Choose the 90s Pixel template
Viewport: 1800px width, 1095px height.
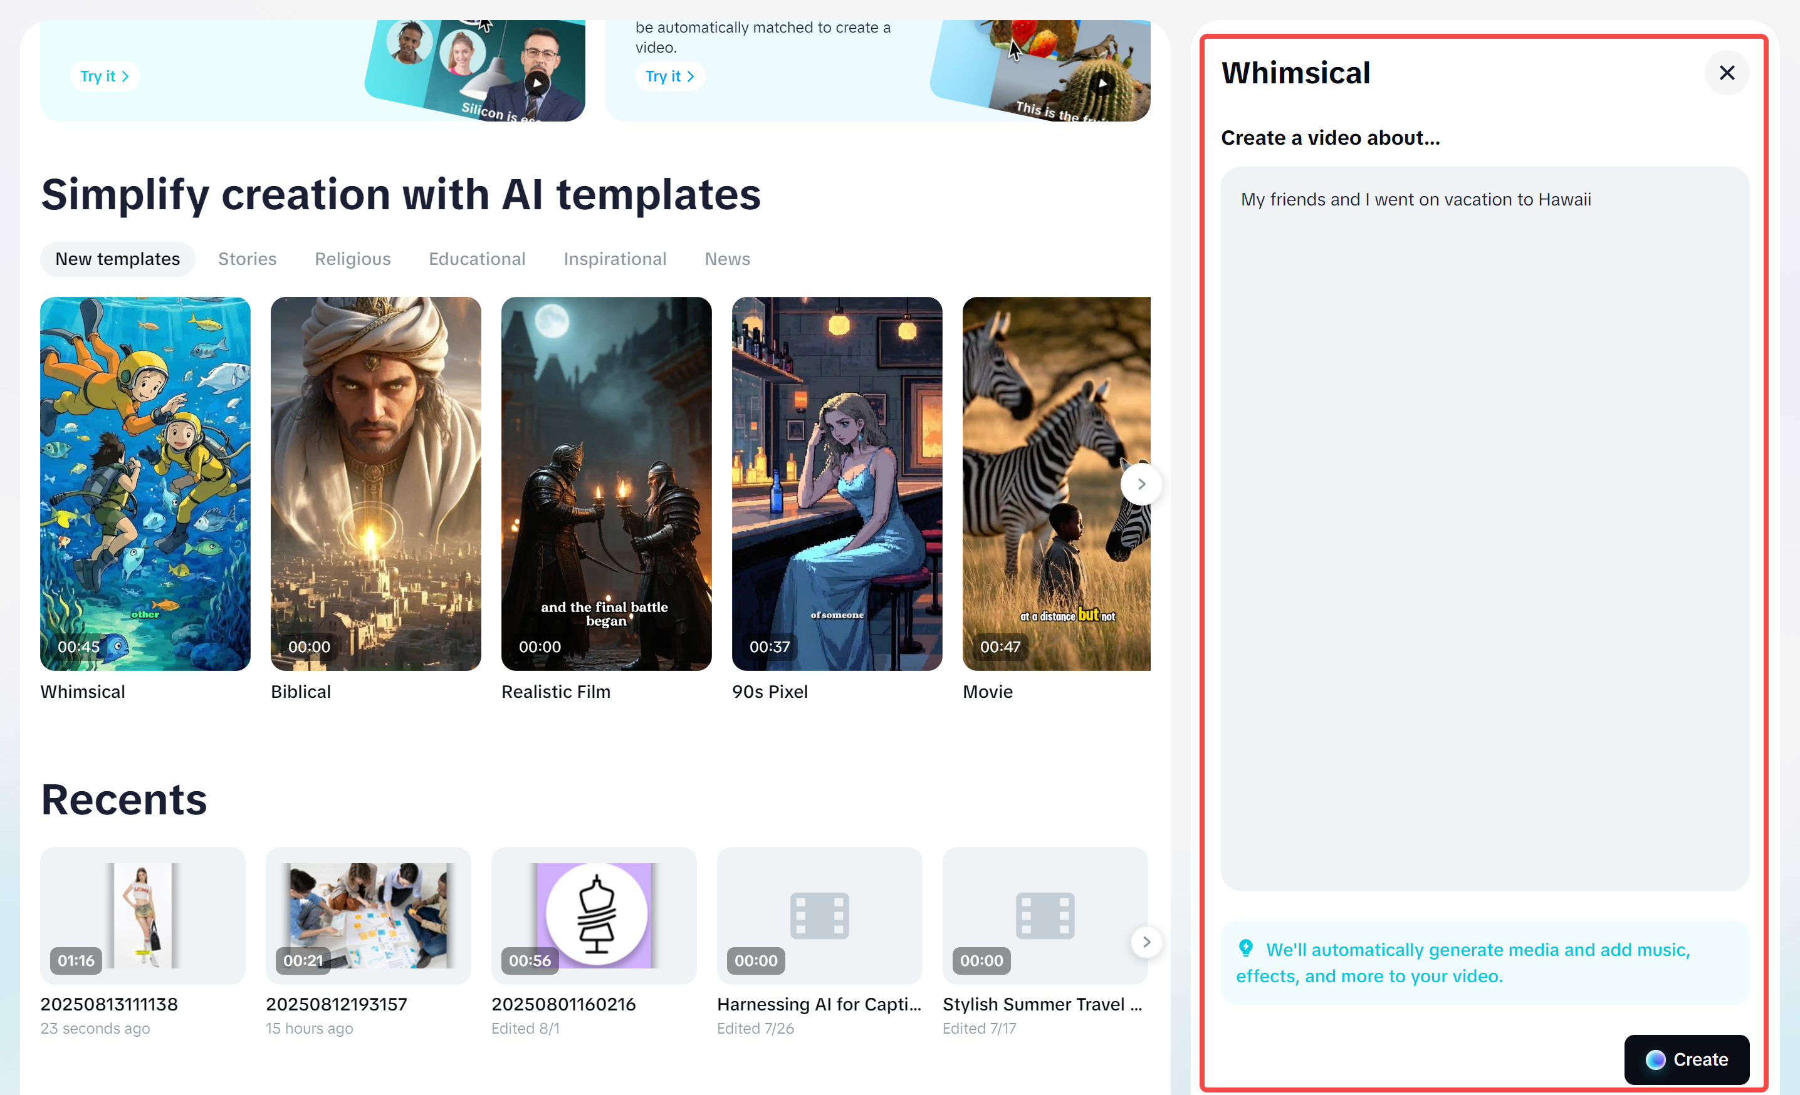tap(837, 483)
